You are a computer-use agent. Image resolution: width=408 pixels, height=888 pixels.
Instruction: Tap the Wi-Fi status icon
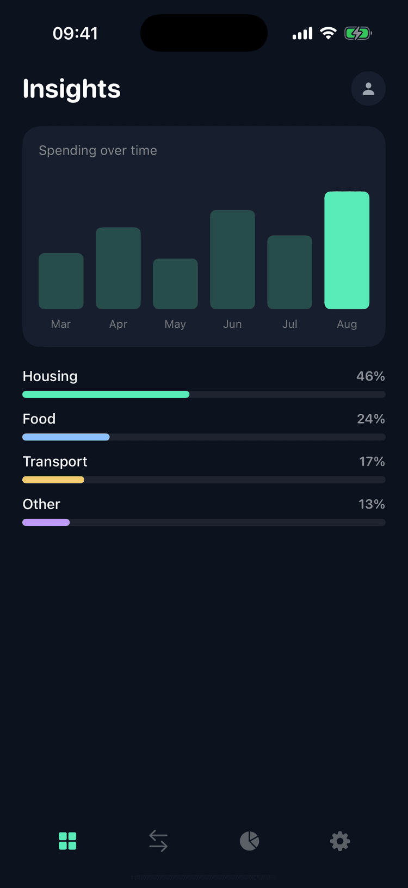coord(328,33)
